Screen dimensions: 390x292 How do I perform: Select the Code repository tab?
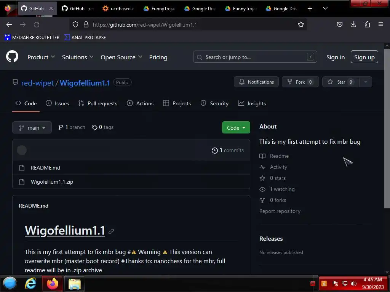tap(26, 103)
